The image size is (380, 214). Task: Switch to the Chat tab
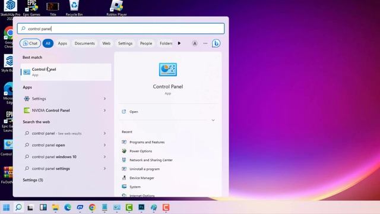point(30,43)
